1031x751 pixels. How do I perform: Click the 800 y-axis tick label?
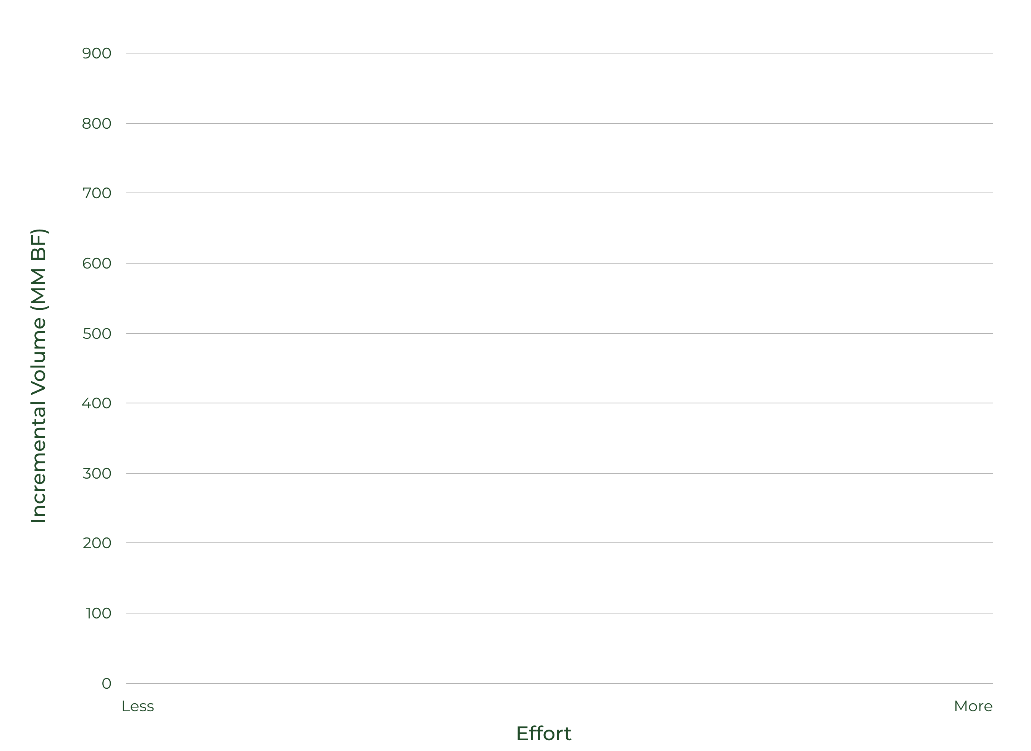pyautogui.click(x=96, y=124)
